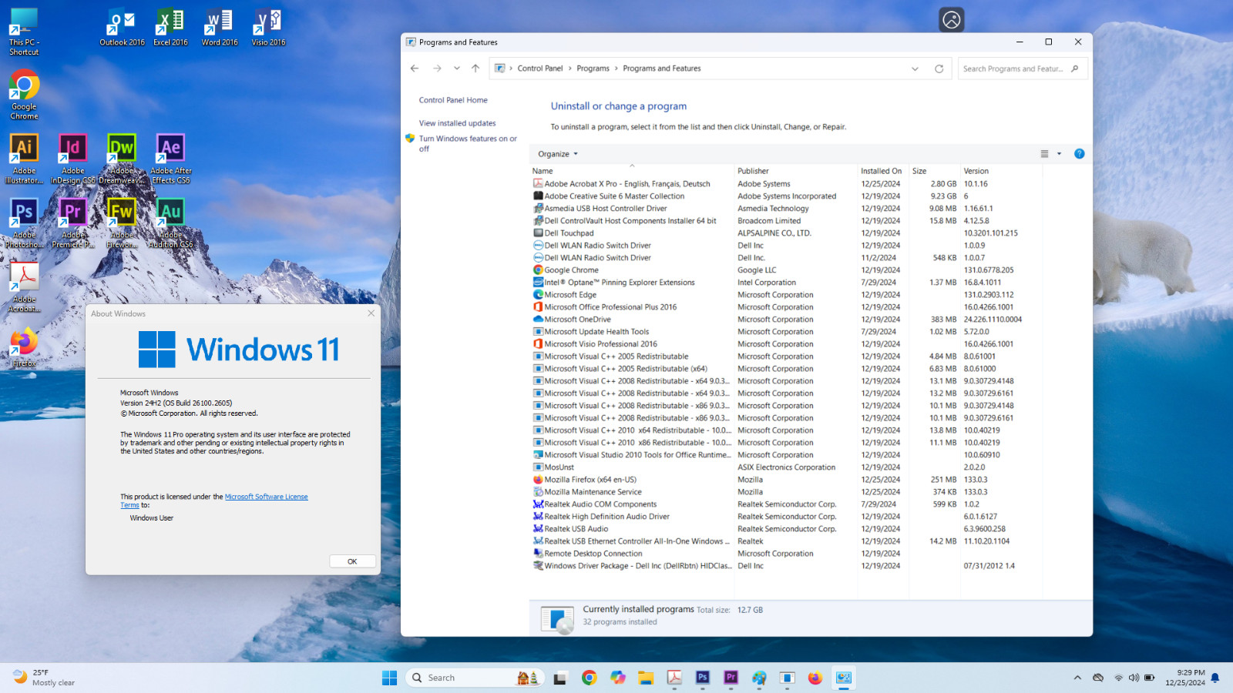This screenshot has width=1233, height=693.
Task: Open Word 2016 desktop icon
Action: tap(220, 28)
